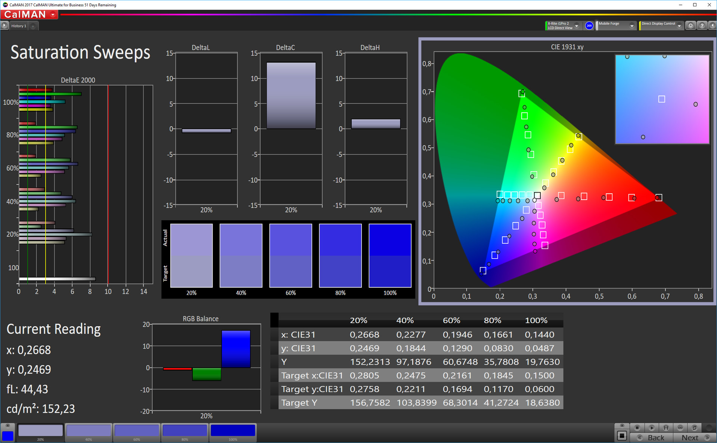Select the History 1 tab
717x443 pixels.
pos(19,26)
